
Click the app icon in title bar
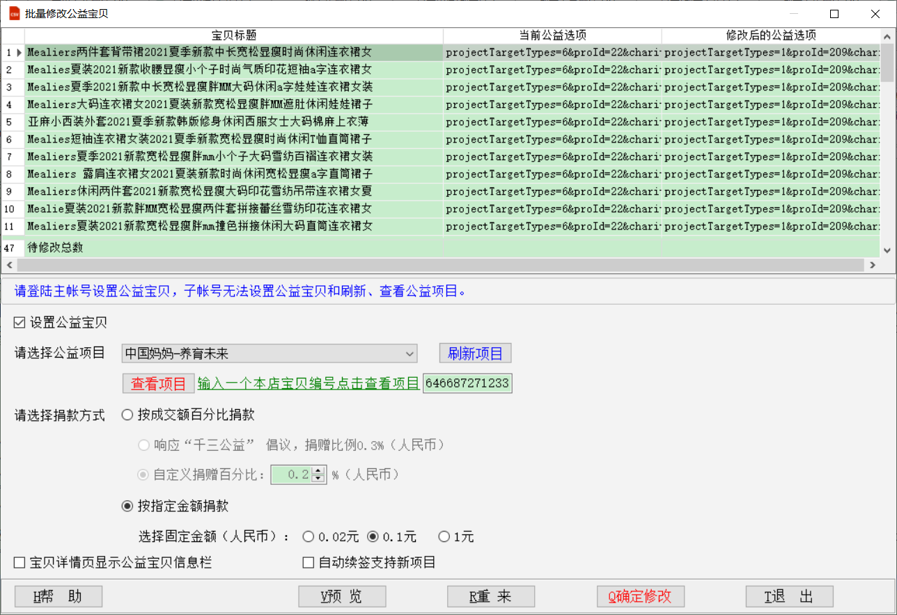[x=14, y=13]
